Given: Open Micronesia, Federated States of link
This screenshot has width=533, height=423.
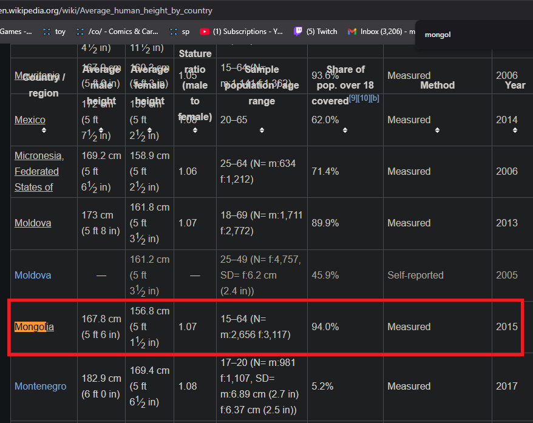Looking at the screenshot, I should (x=39, y=171).
